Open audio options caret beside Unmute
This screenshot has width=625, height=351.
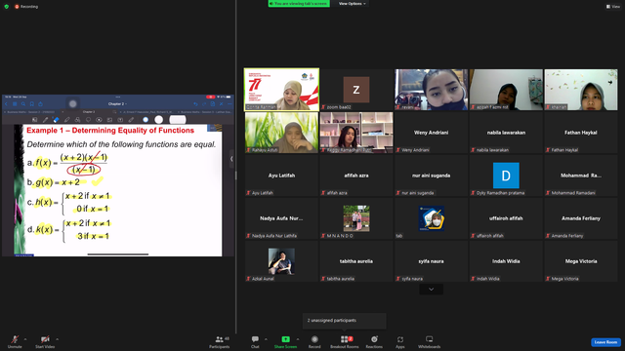click(25, 339)
